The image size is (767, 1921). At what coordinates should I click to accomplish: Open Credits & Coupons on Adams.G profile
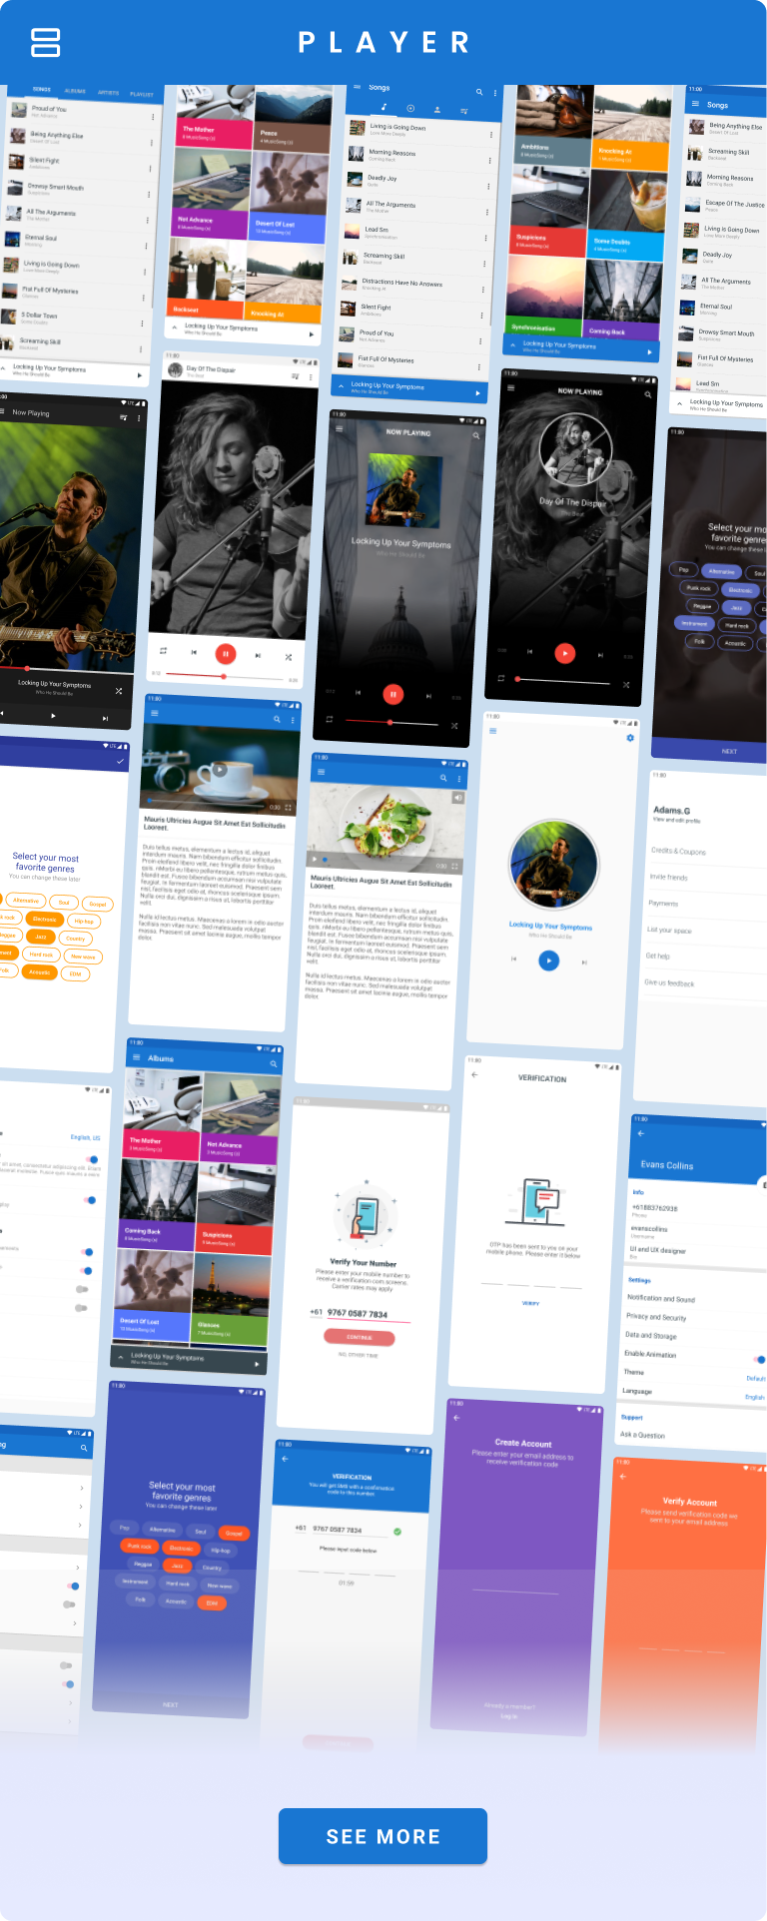click(x=678, y=852)
